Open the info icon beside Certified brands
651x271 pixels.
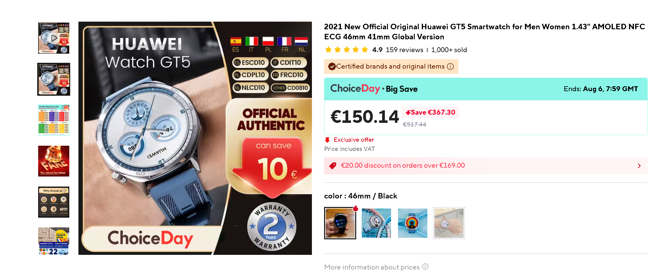(x=450, y=66)
